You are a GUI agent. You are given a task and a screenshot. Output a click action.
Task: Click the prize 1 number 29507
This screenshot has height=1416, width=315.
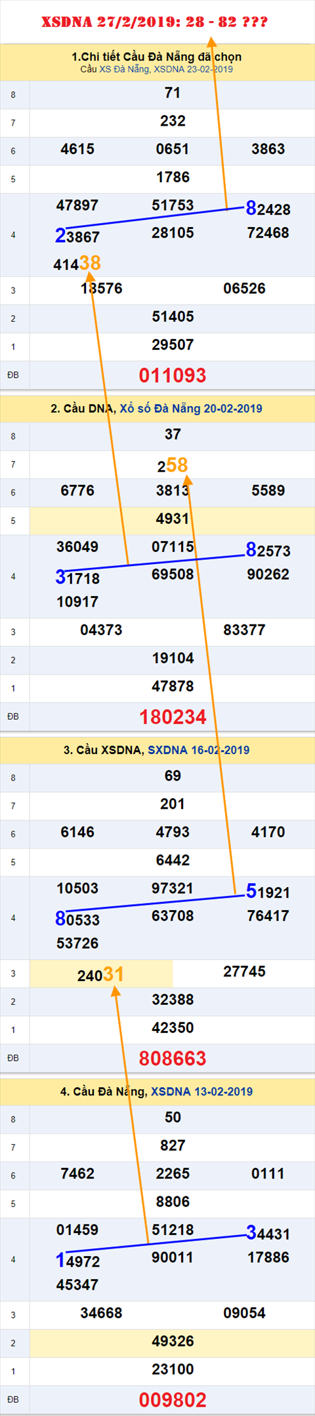173,345
